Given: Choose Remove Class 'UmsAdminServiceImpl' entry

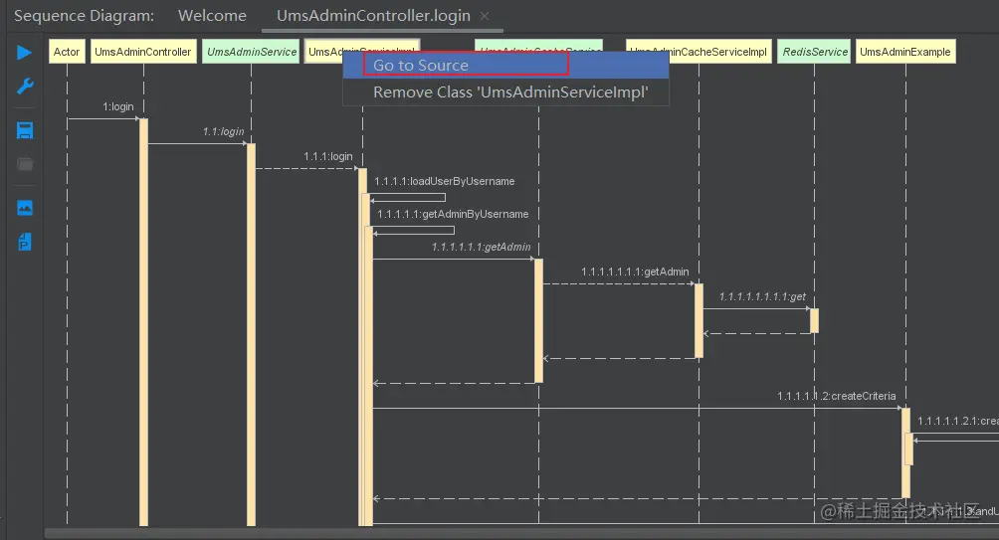Looking at the screenshot, I should pos(505,92).
